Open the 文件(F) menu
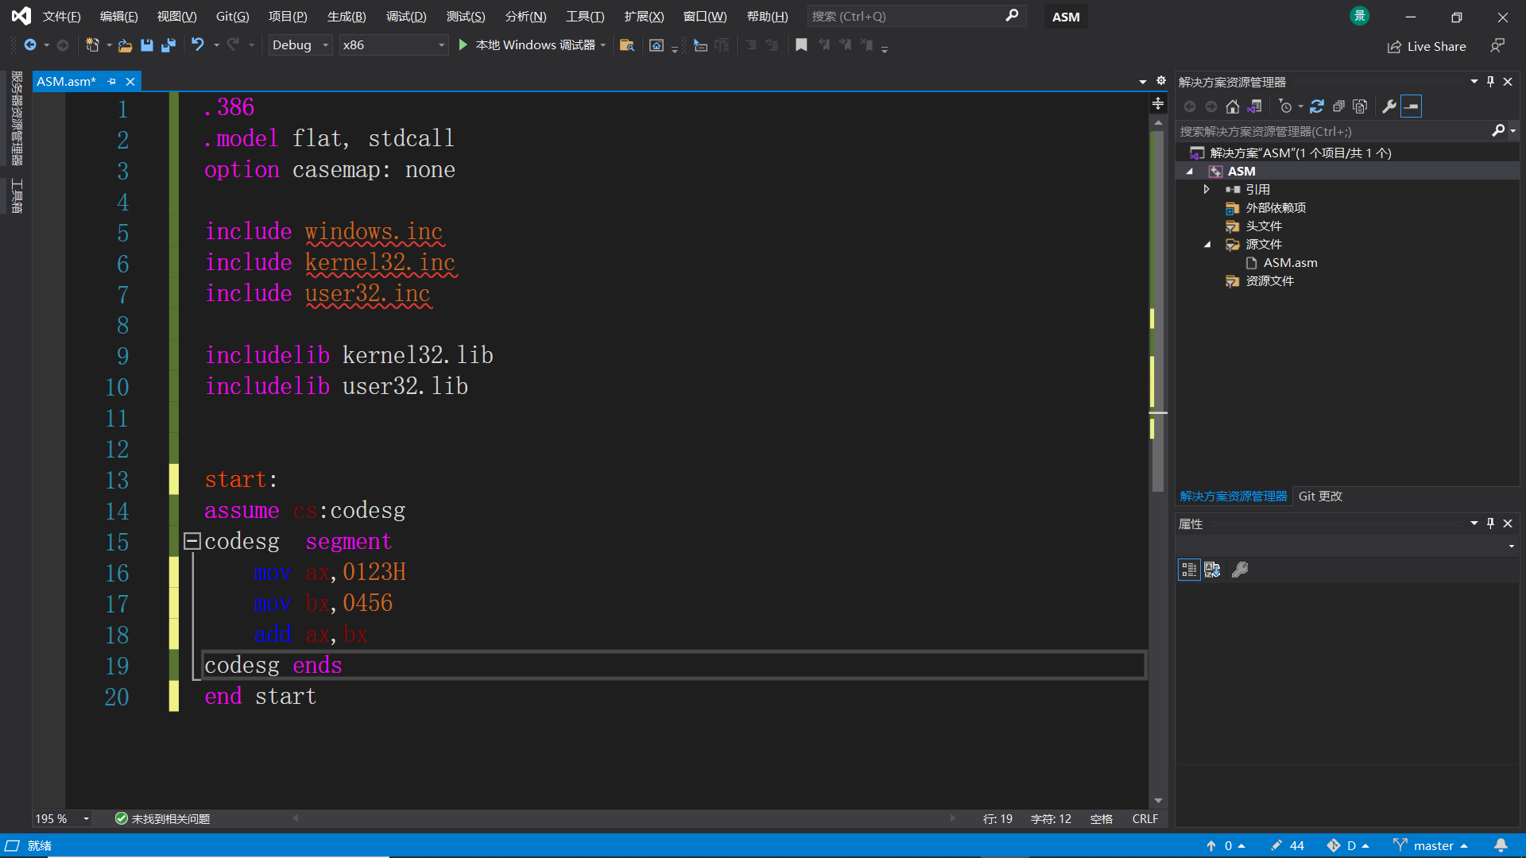1526x858 pixels. 61,16
